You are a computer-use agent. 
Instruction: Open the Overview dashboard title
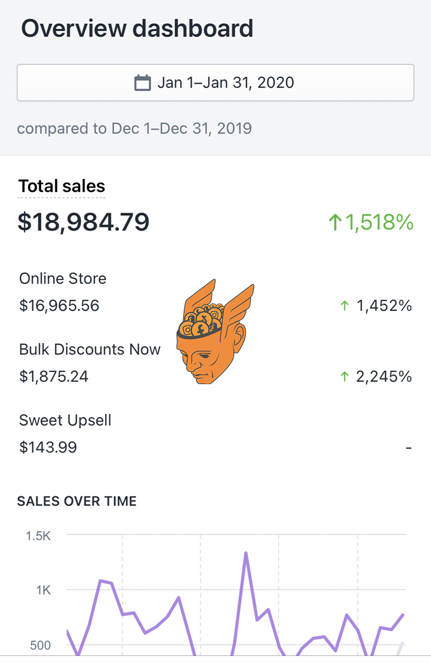[137, 28]
